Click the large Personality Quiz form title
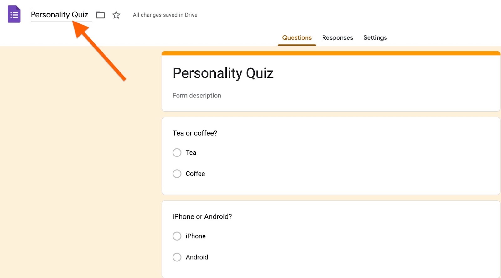The image size is (501, 278). tap(223, 73)
